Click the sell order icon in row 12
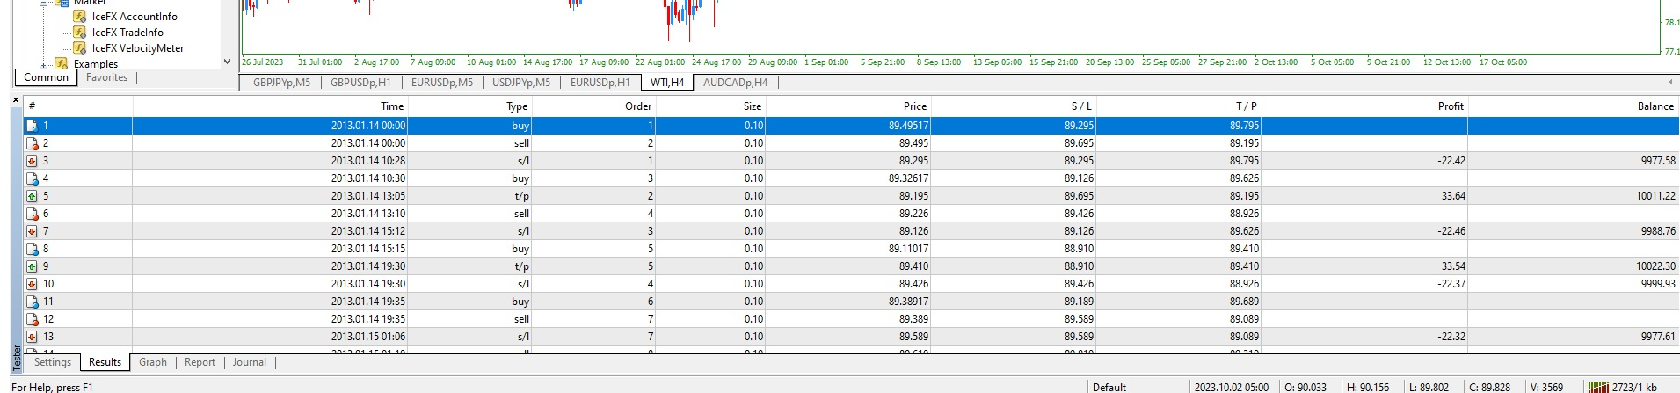The height and width of the screenshot is (393, 1680). pyautogui.click(x=32, y=319)
